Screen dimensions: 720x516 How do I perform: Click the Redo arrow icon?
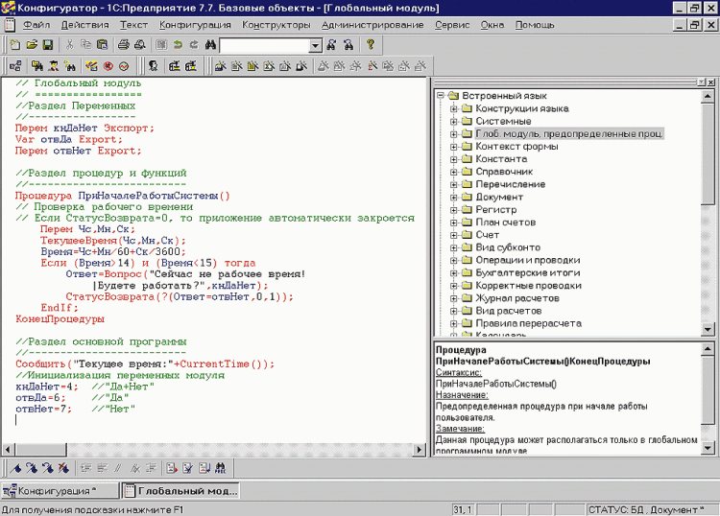194,44
